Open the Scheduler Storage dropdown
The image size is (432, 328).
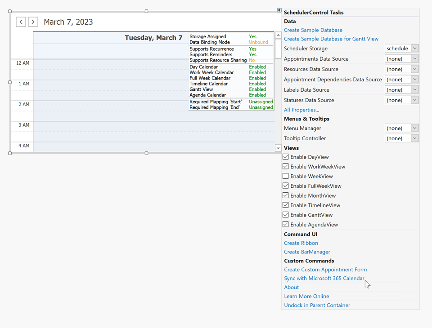[414, 48]
